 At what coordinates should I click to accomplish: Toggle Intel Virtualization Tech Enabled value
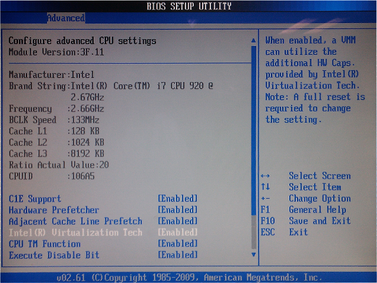pos(178,232)
